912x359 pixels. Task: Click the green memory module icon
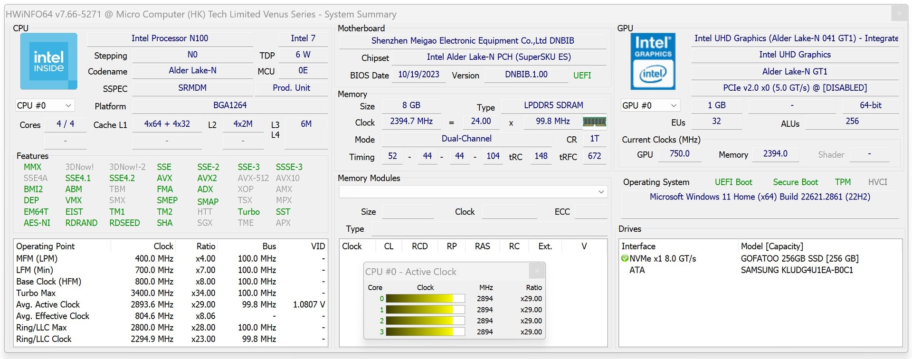pos(594,122)
